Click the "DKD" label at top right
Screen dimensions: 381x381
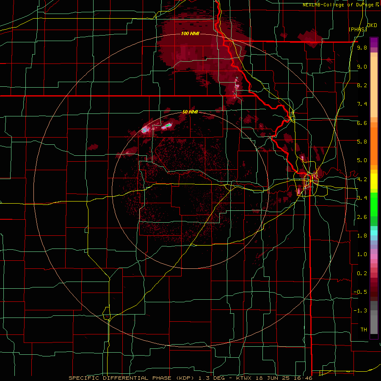point(372,25)
